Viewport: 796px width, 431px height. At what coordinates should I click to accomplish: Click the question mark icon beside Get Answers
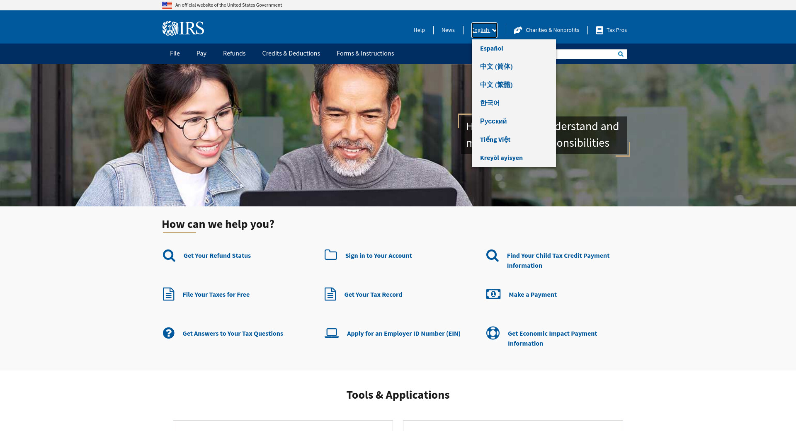pos(168,333)
